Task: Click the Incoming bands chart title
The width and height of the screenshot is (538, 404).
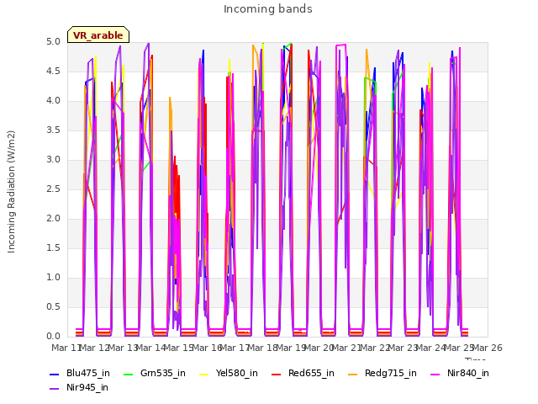Action: (268, 9)
